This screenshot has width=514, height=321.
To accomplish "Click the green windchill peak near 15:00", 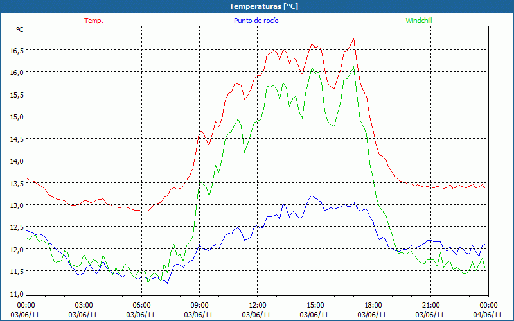I will (312, 67).
